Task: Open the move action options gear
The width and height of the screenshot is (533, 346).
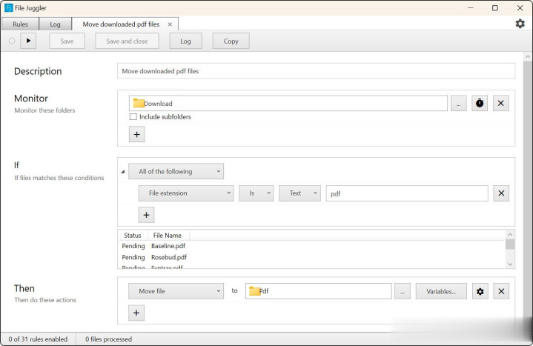Action: (x=480, y=291)
